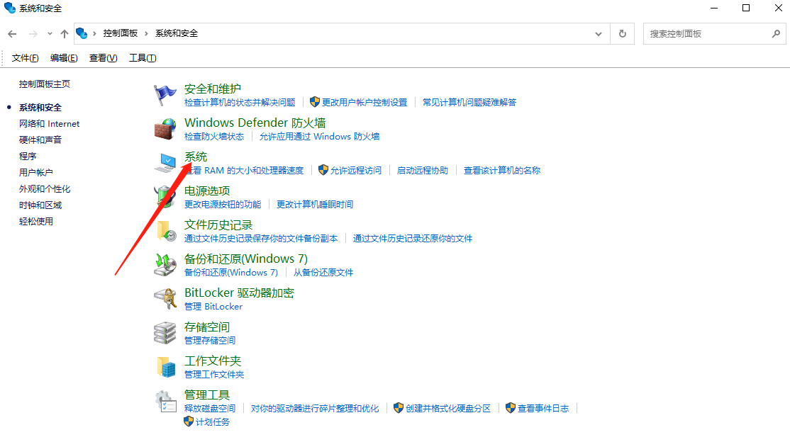Screen dimensions: 790x442
Task: Click the shield icon beside 允许远程访问
Action: (x=323, y=170)
